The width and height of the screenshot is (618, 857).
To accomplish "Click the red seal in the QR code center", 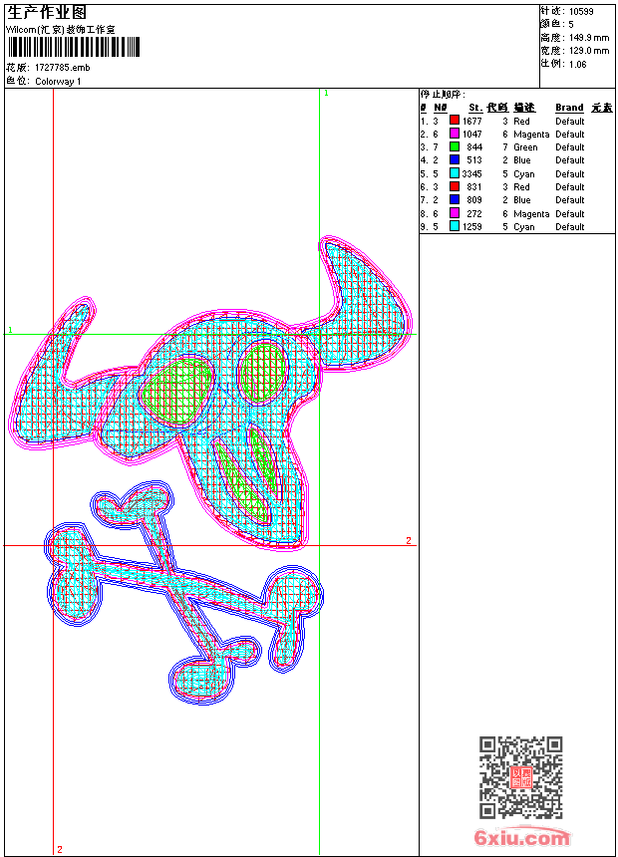I will pos(521,777).
